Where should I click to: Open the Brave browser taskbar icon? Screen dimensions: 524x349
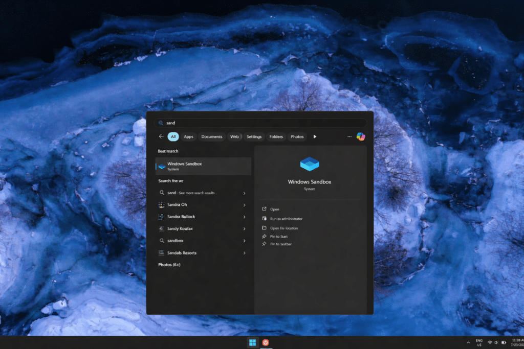pos(266,343)
